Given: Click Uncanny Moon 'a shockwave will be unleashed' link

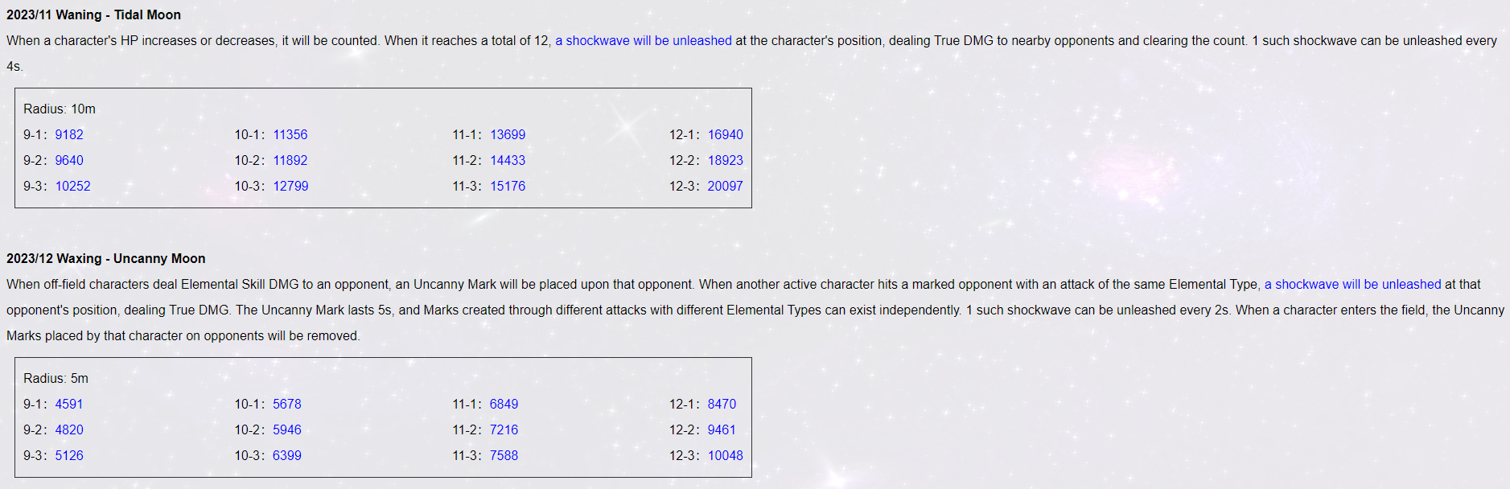Looking at the screenshot, I should pyautogui.click(x=1352, y=284).
